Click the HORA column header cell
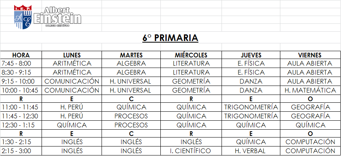Viewport: 347px width, 159px height. tap(21, 55)
